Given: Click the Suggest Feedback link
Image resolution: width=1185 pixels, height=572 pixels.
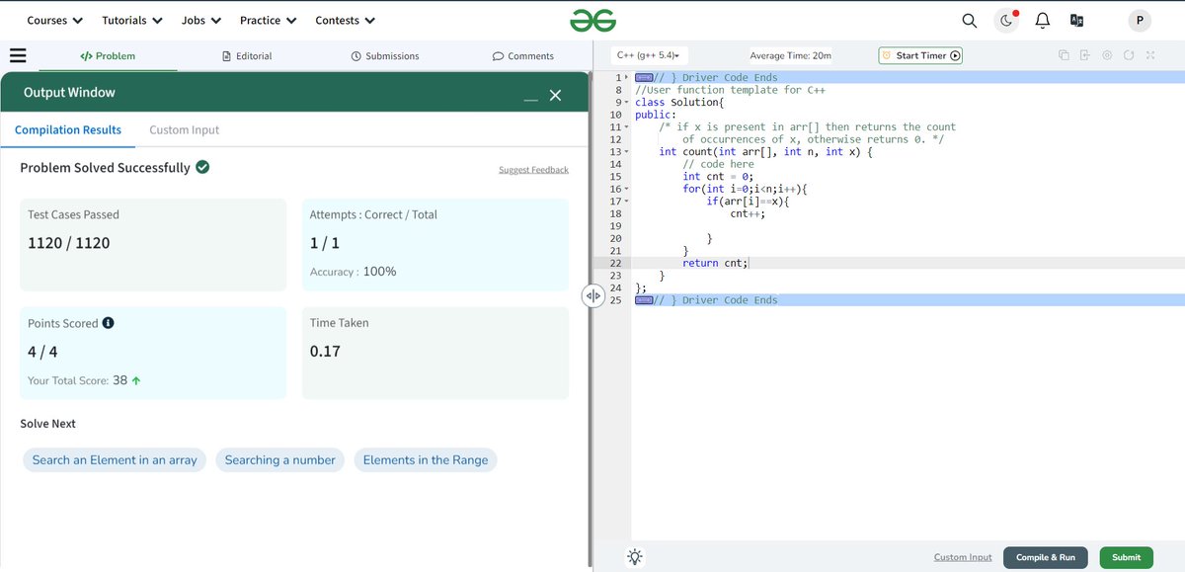Looking at the screenshot, I should click(533, 170).
